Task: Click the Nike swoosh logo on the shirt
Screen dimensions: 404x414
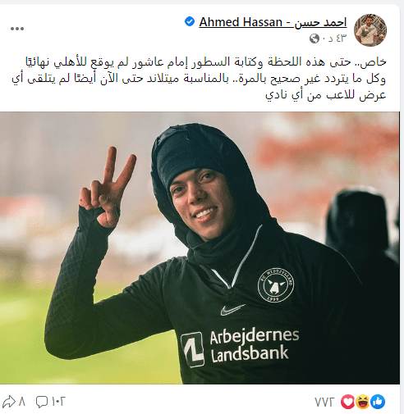Action: [x=232, y=309]
